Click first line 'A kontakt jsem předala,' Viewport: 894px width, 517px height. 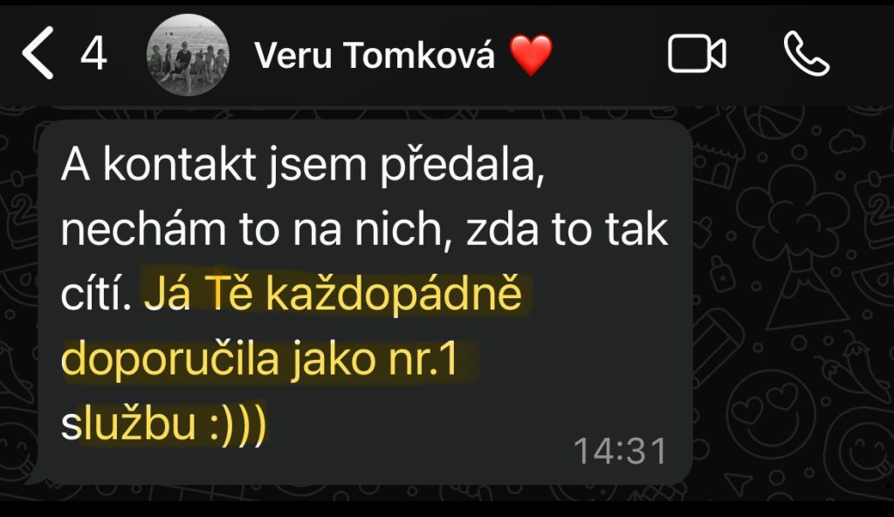303,165
